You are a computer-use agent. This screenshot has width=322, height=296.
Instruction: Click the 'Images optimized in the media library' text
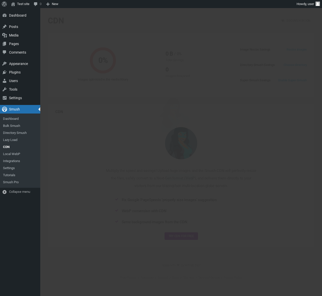click(x=103, y=80)
